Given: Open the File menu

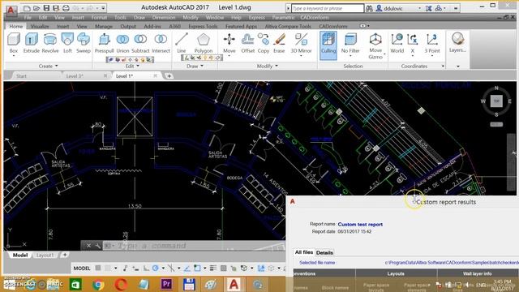Looking at the screenshot, I should 28,17.
